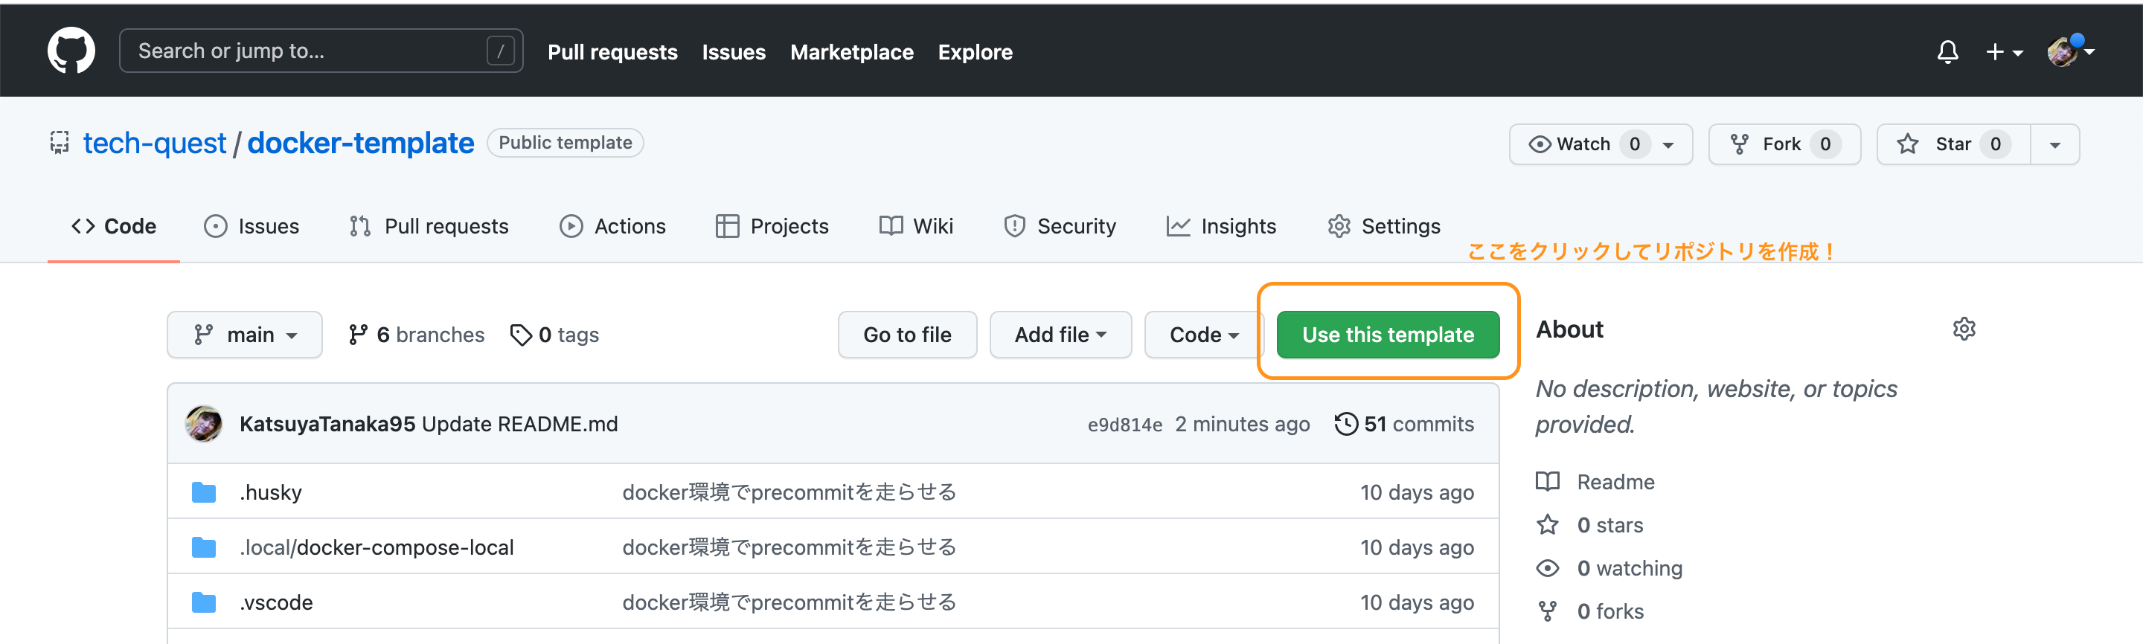Open notifications bell icon
This screenshot has width=2143, height=644.
click(1947, 51)
